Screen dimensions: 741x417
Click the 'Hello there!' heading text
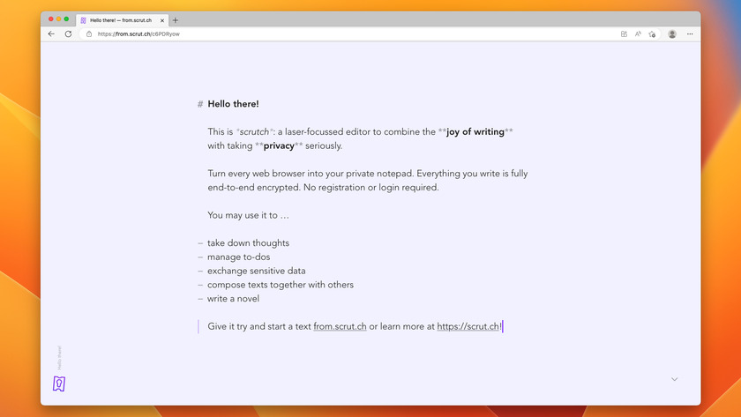pyautogui.click(x=233, y=104)
